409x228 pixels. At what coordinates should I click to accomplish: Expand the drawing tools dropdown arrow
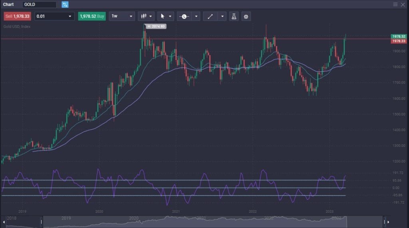tap(222, 16)
